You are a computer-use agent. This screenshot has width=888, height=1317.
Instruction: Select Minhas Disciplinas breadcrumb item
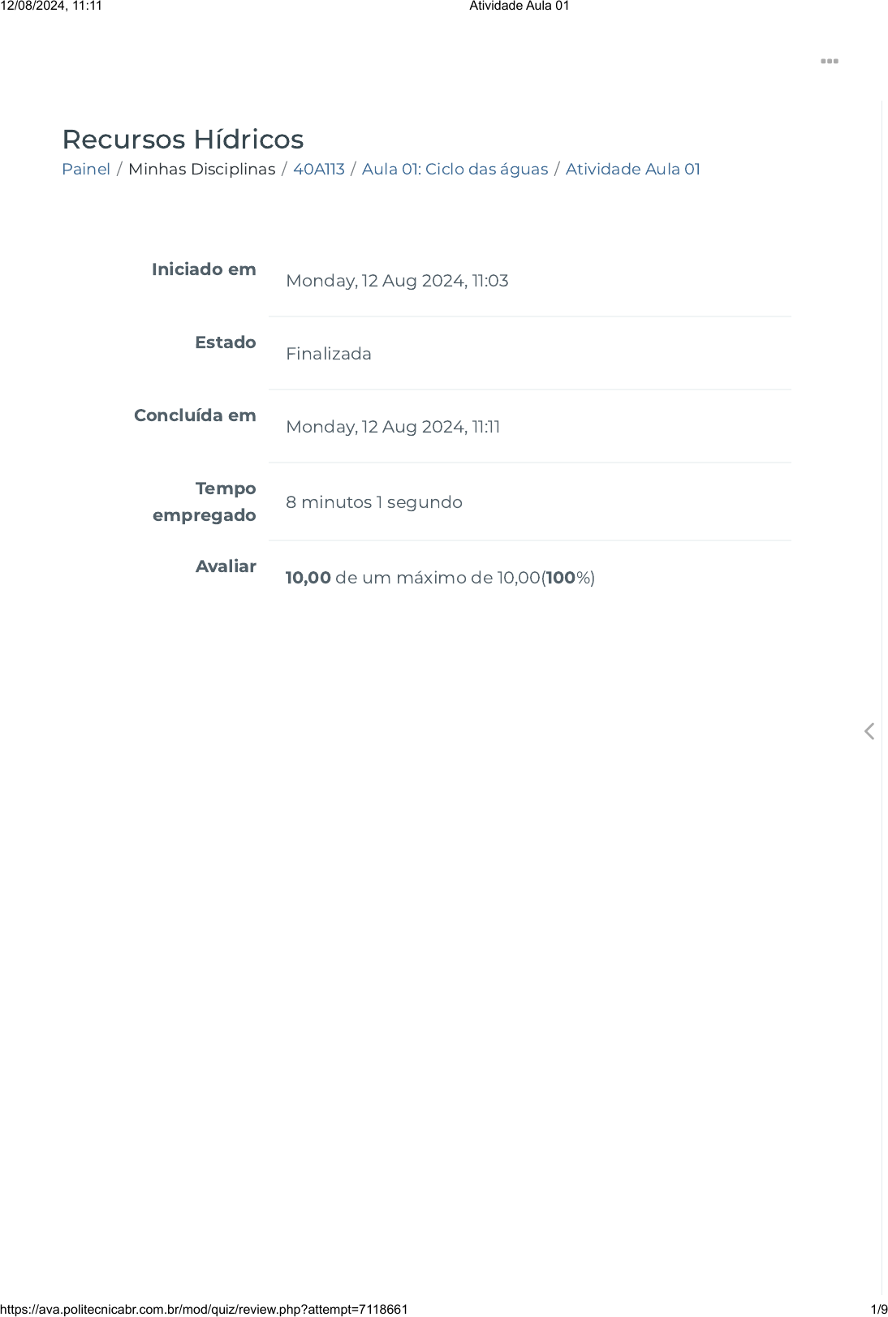click(202, 169)
